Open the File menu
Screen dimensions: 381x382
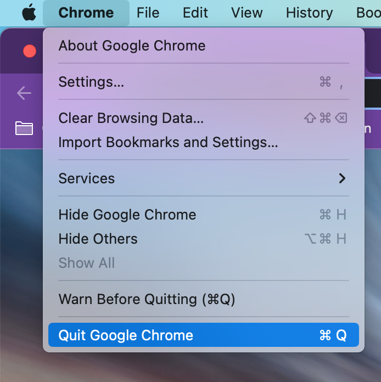click(148, 13)
